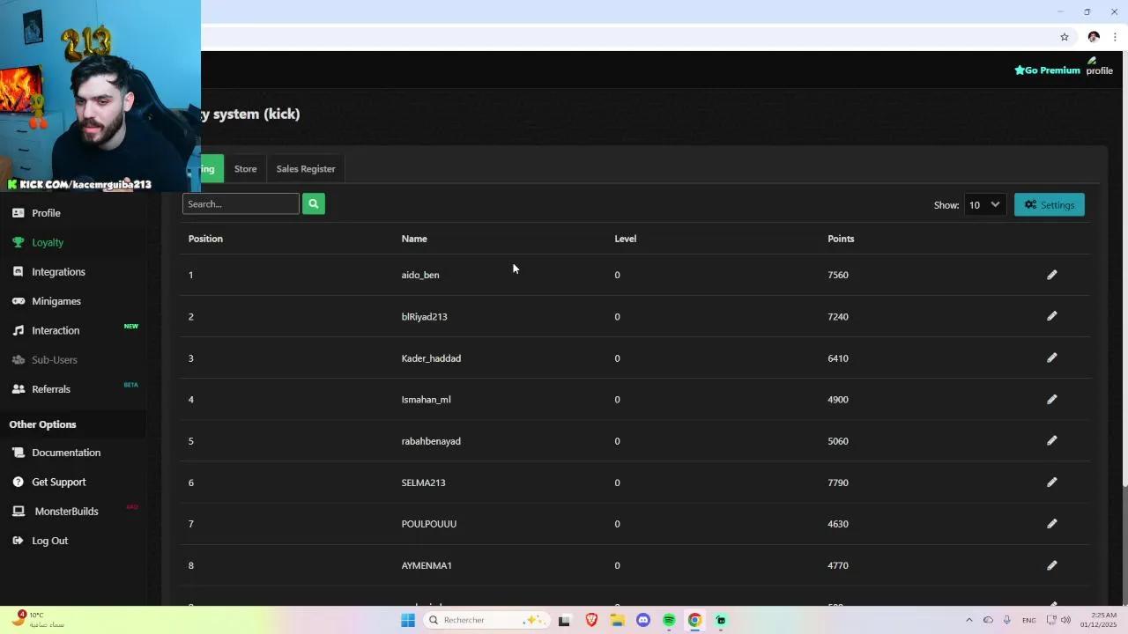The image size is (1128, 634).
Task: Click the Log Out link text
Action: pyautogui.click(x=49, y=541)
